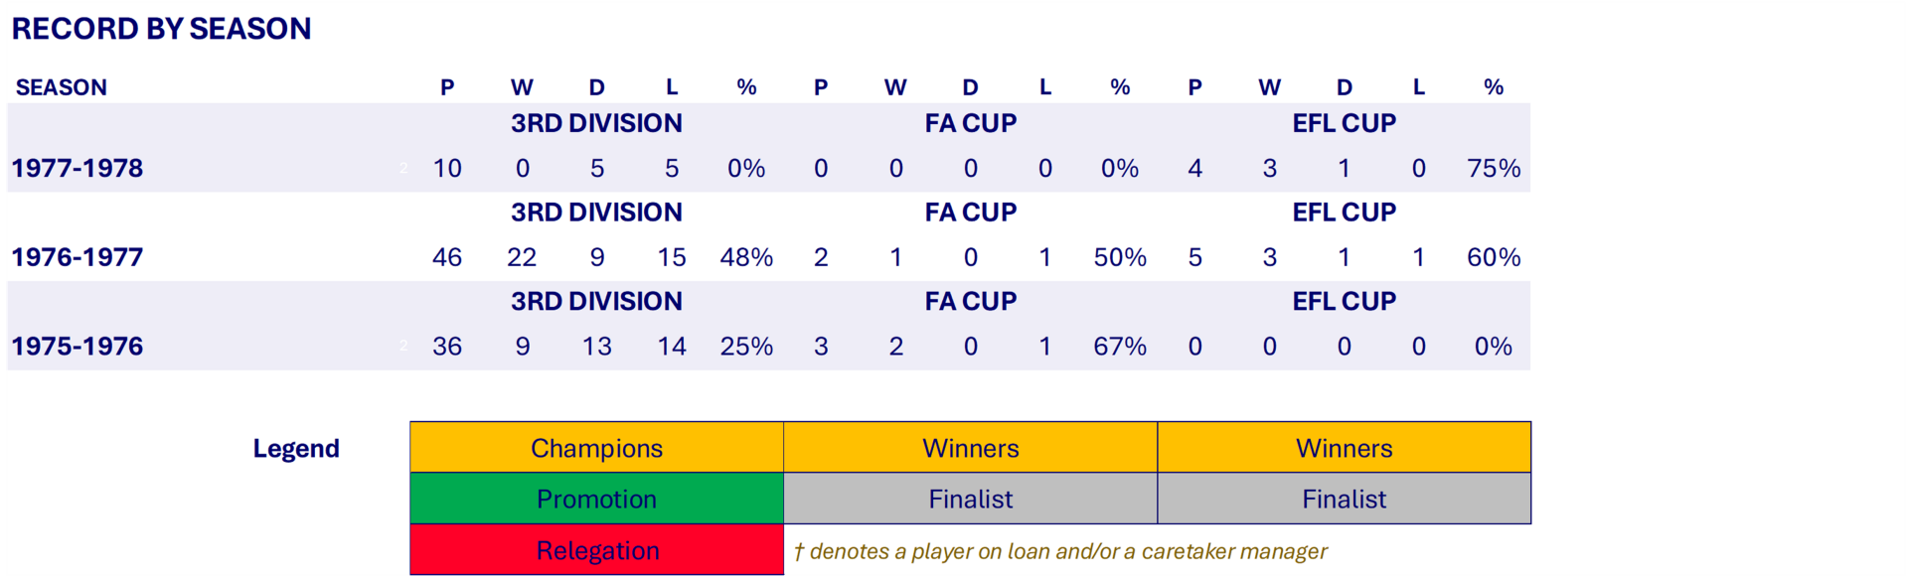Viewport: 1906px width, 576px height.
Task: Select the 1977-1978 season label
Action: pyautogui.click(x=78, y=168)
